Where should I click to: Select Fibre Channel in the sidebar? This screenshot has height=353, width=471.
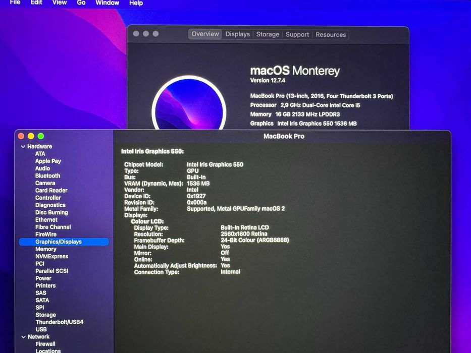(x=53, y=227)
